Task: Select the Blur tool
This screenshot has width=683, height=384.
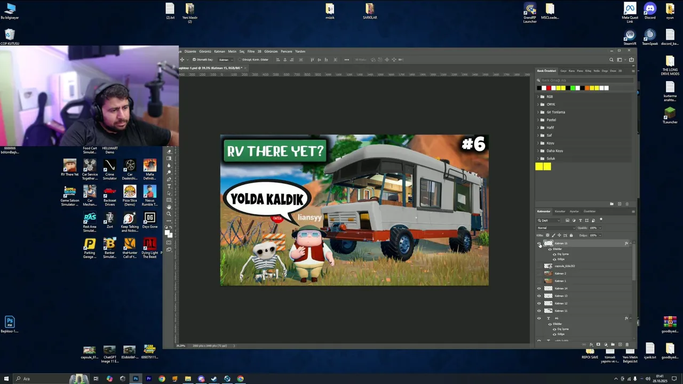Action: tap(169, 165)
